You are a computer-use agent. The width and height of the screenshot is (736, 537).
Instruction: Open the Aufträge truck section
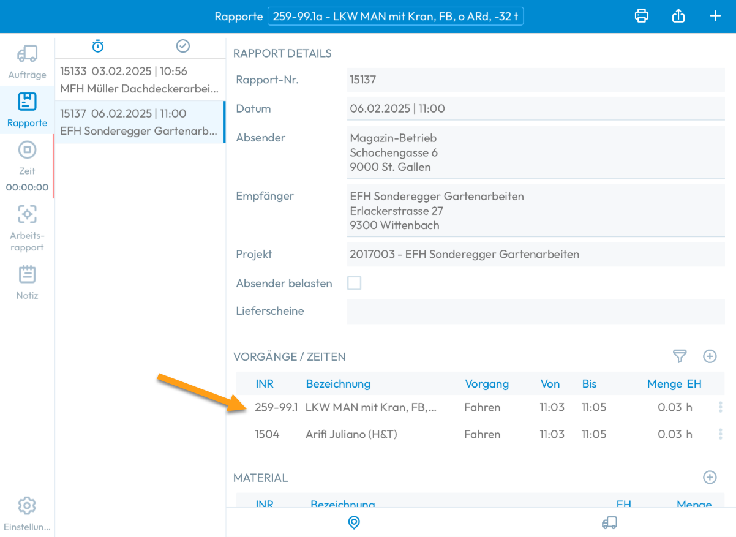tap(27, 62)
